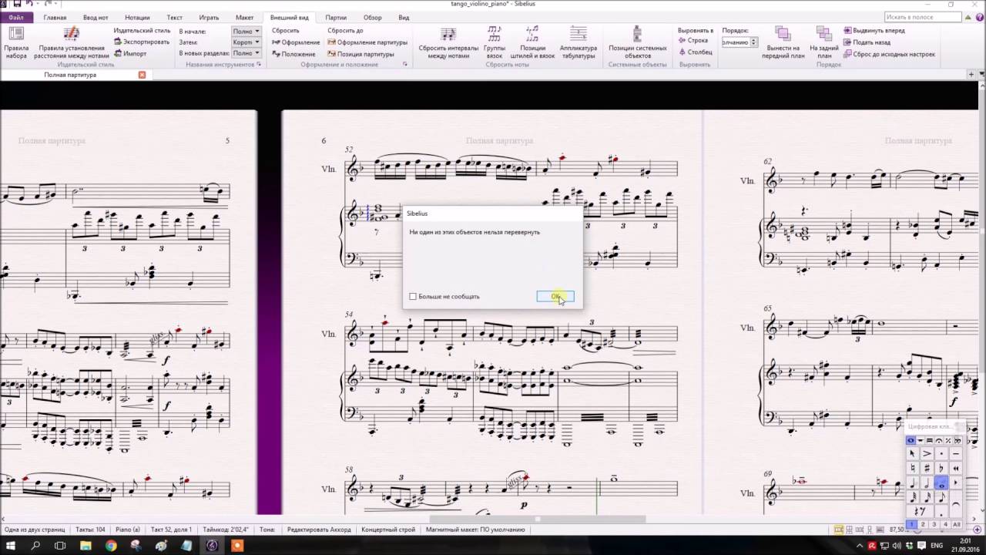Click the Undo arrow in title bar
The width and height of the screenshot is (986, 555).
click(x=29, y=4)
